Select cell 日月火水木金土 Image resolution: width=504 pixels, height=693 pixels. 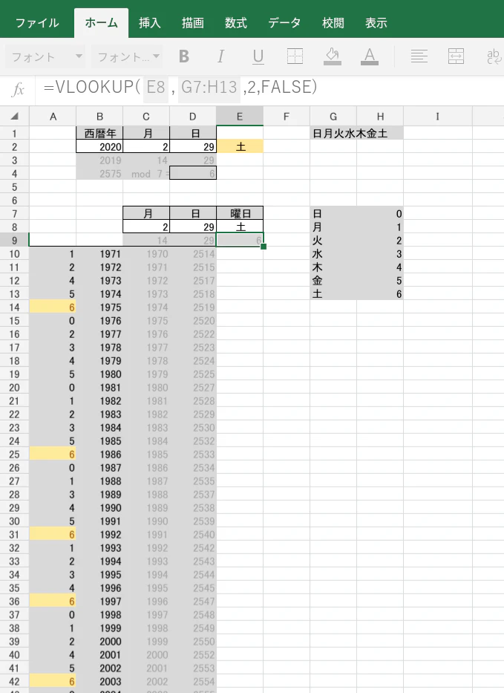coord(356,133)
